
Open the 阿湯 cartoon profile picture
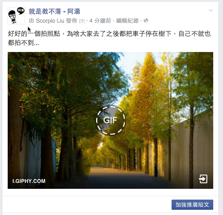pos(16,16)
